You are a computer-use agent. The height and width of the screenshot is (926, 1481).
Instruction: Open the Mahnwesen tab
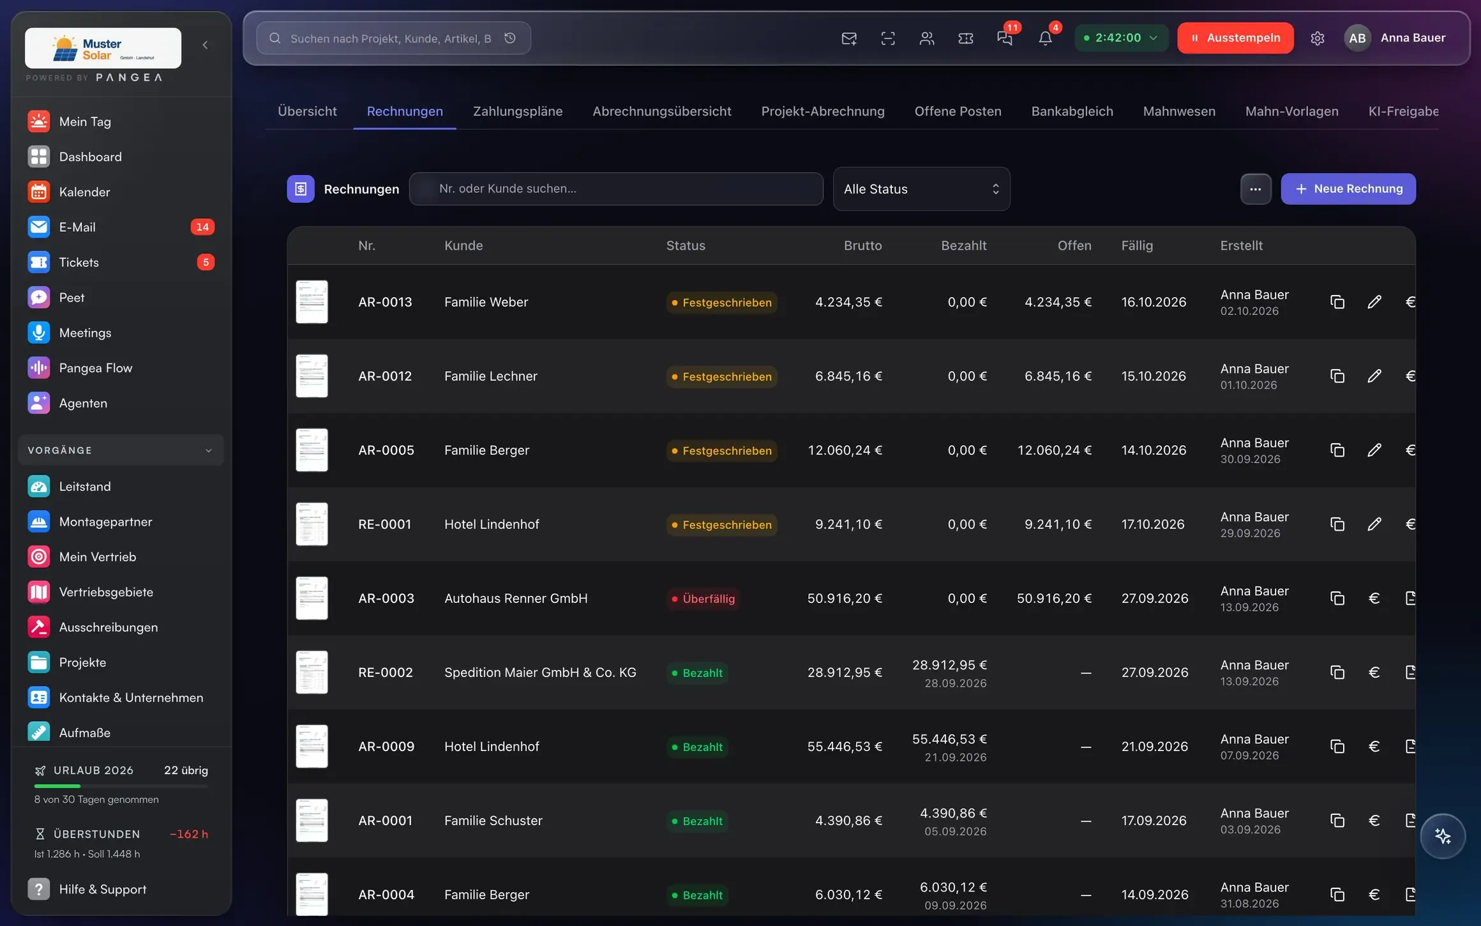(x=1179, y=111)
